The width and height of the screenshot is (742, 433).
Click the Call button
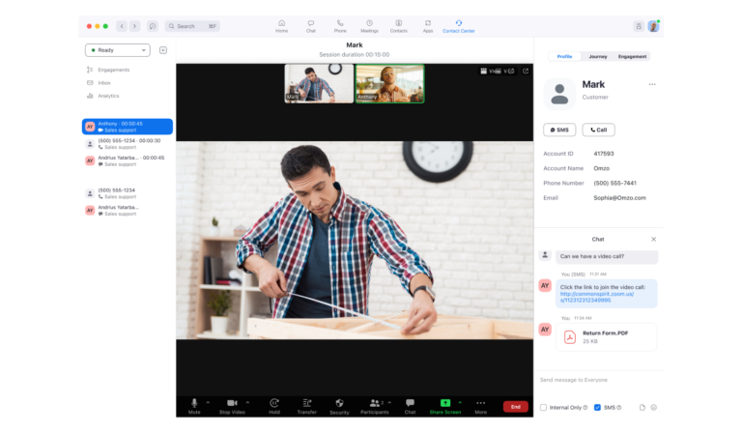(599, 130)
